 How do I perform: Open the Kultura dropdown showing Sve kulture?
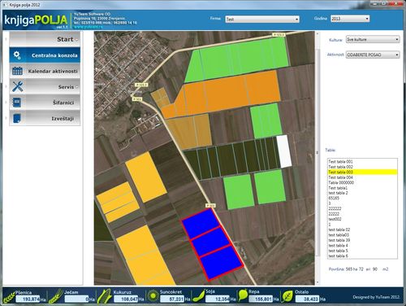point(373,39)
